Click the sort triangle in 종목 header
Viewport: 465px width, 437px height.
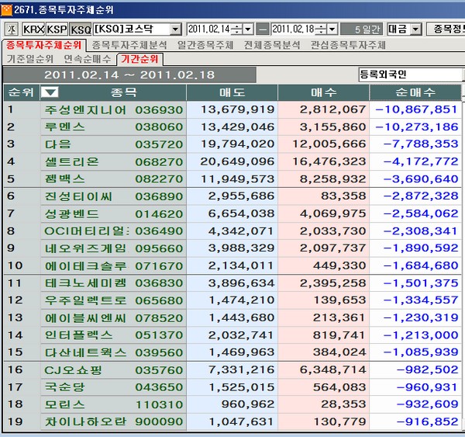click(50, 92)
